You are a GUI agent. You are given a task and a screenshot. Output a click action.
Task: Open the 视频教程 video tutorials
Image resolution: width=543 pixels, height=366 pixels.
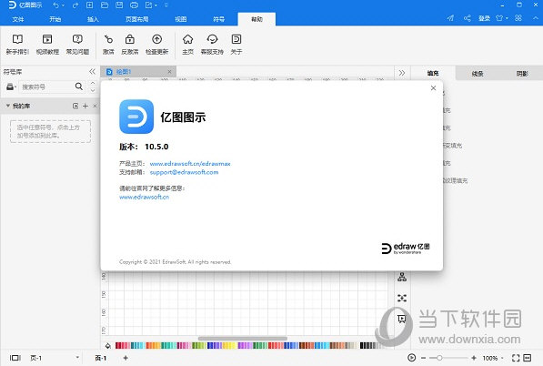[x=47, y=44]
